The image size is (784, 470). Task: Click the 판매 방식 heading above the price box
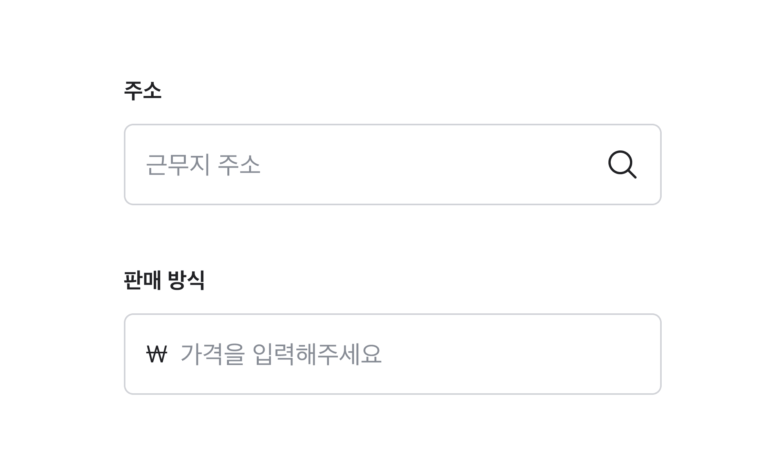pyautogui.click(x=164, y=280)
